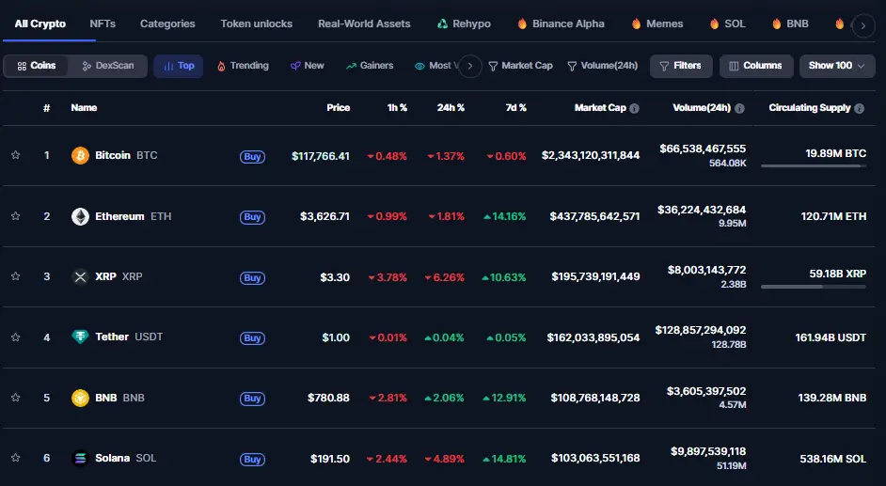Screen dimensions: 886x486
Task: Open the Columns chooser
Action: tap(756, 66)
